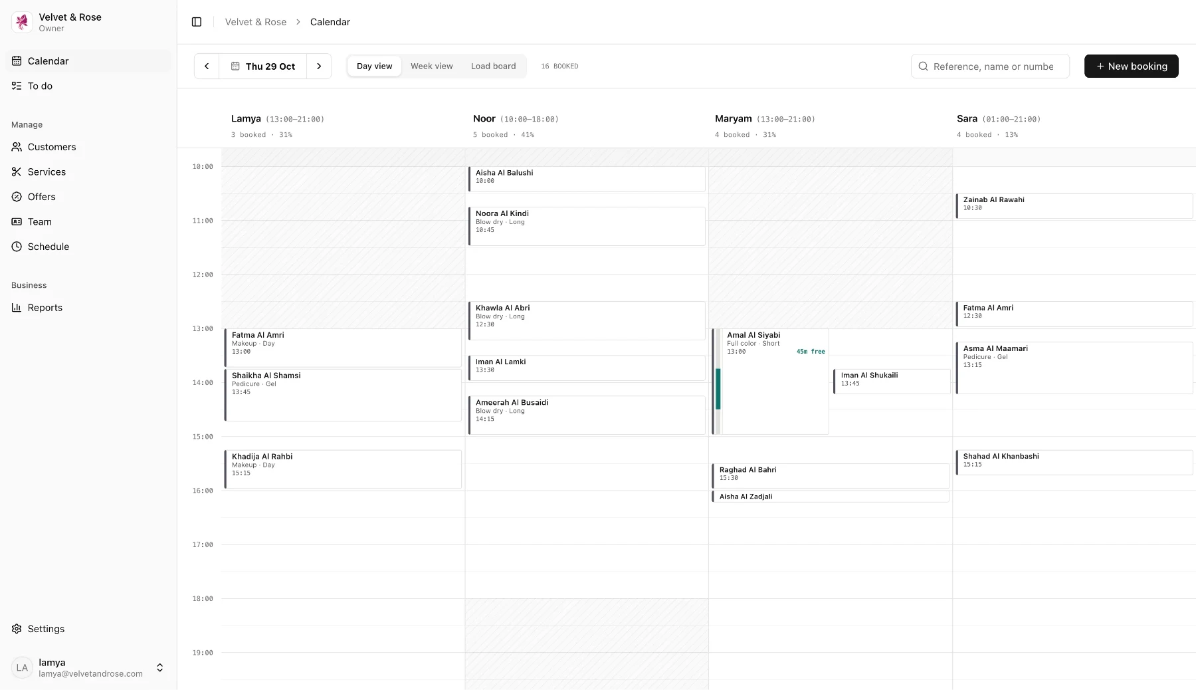Open Iman Al Shukaili 13:45 booking
Screen dimensions: 1196x690
pos(892,381)
